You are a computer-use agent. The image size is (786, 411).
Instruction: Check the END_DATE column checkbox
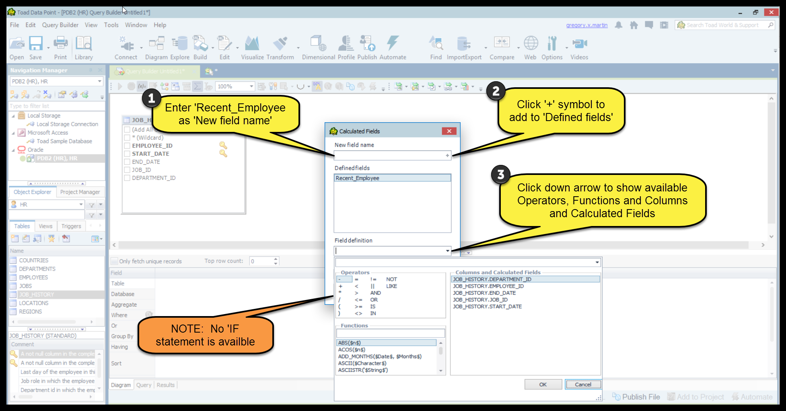127,162
